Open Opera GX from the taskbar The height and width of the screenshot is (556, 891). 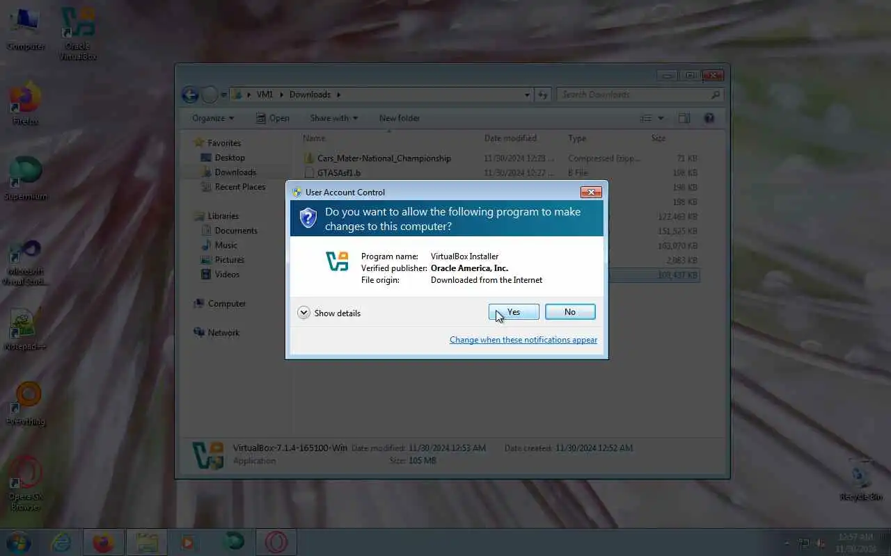pyautogui.click(x=276, y=542)
